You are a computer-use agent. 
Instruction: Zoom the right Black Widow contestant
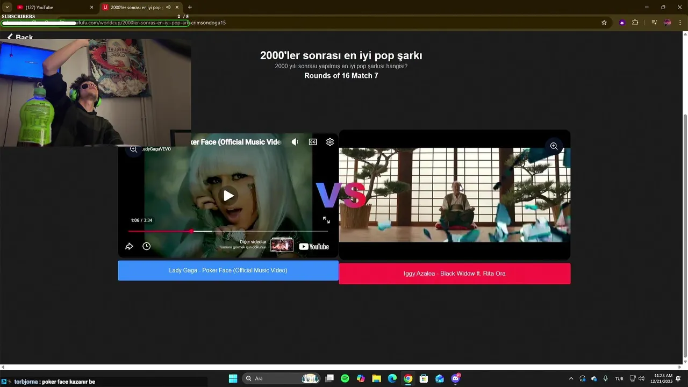pos(554,146)
